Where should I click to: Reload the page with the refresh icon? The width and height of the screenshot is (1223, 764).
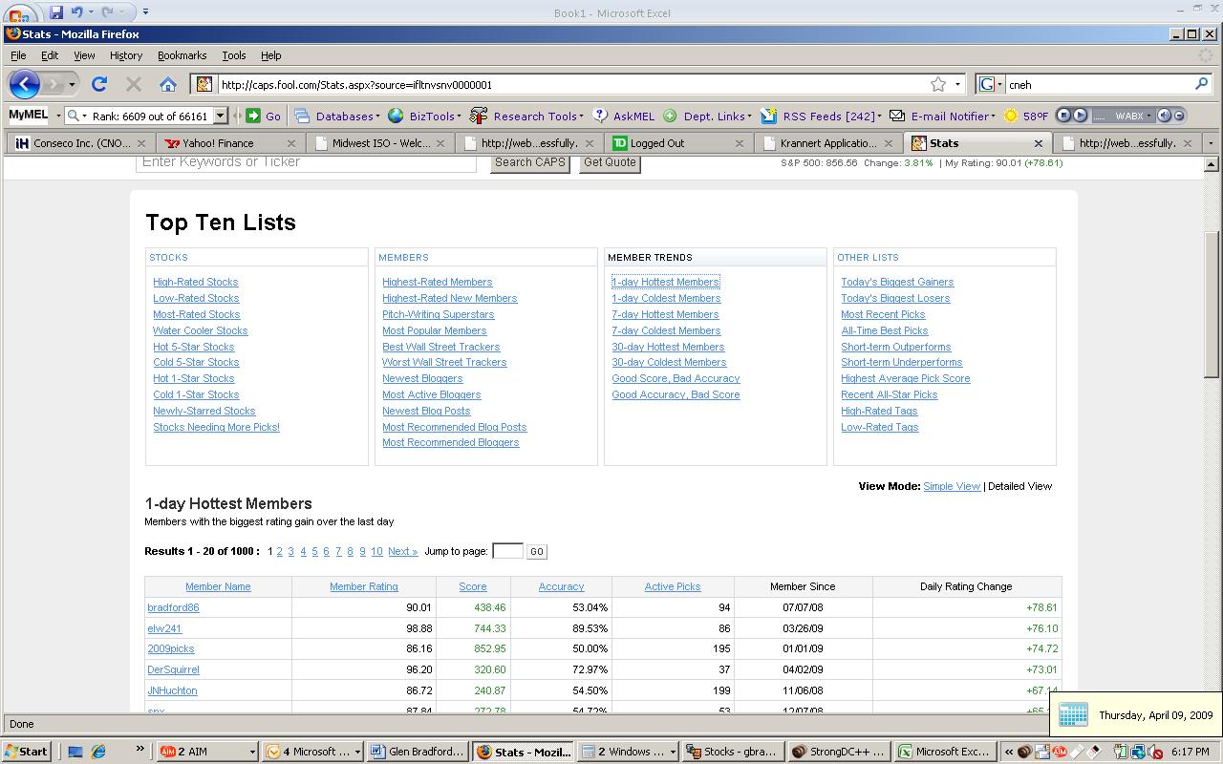98,84
